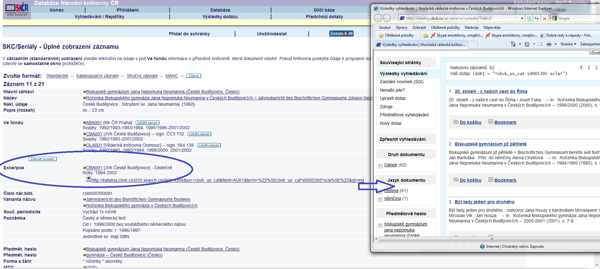Open dropdown arrow next to Print icon
The height and width of the screenshot is (269, 600).
(x=556, y=44)
